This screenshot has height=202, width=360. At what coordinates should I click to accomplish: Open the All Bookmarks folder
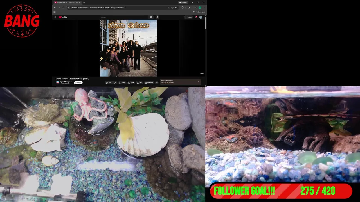pyautogui.click(x=199, y=12)
